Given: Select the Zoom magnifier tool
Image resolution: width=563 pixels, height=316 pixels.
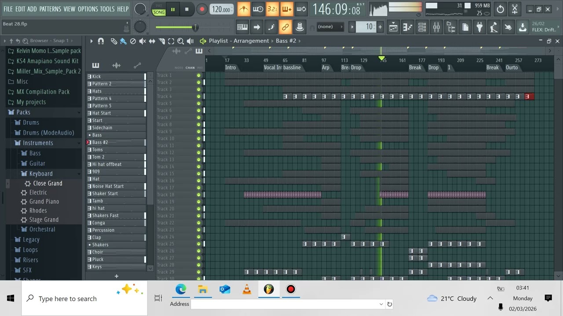Looking at the screenshot, I should (180, 41).
